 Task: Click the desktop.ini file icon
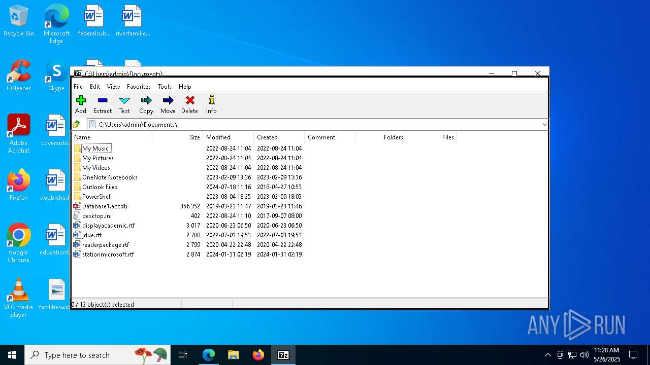(x=77, y=216)
